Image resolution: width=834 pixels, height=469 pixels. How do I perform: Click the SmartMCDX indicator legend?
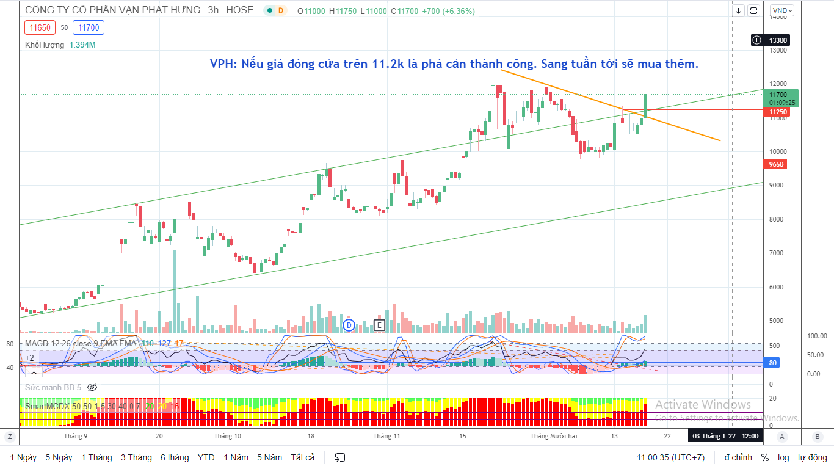82,406
